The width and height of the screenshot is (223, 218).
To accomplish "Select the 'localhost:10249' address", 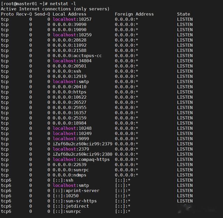I will coord(72,134).
